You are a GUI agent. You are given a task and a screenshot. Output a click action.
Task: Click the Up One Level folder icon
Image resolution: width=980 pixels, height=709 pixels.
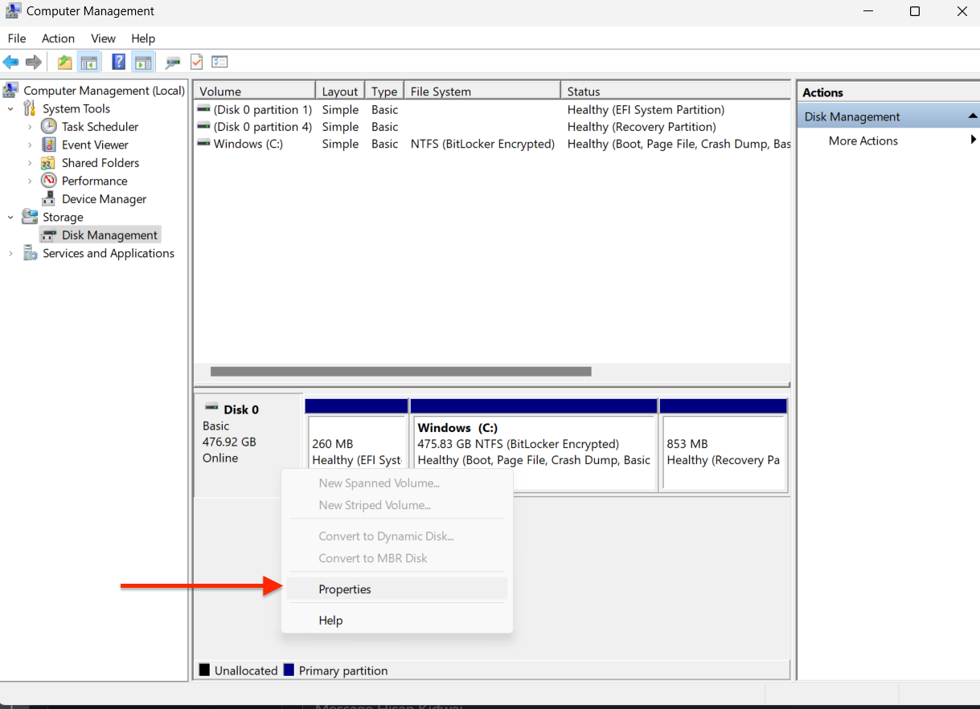tap(64, 62)
